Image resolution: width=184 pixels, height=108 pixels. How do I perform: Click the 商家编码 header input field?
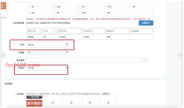coord(141,31)
